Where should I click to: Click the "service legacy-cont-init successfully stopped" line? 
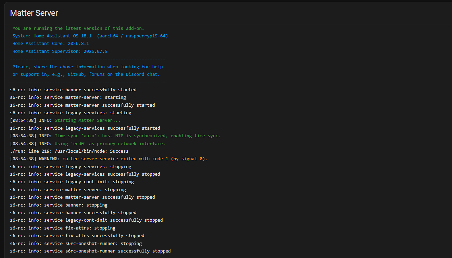[86, 220]
